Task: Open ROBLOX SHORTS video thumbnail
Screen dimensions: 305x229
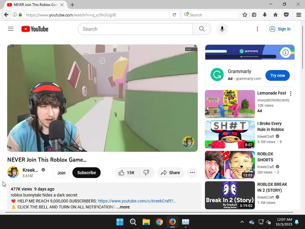Action: [x=230, y=165]
